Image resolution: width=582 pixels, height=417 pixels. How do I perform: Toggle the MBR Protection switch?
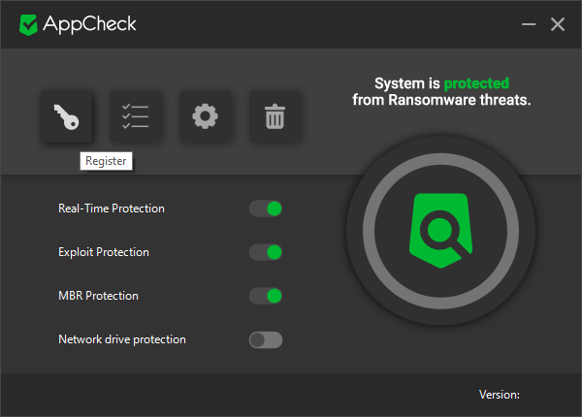tap(266, 296)
